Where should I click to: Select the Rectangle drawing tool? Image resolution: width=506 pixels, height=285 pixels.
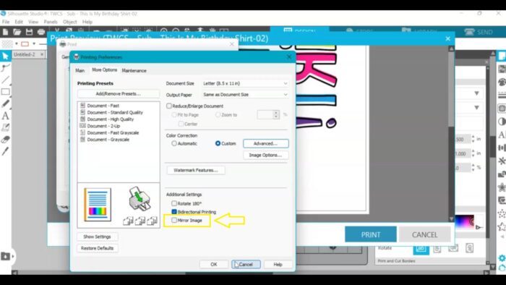pyautogui.click(x=5, y=92)
